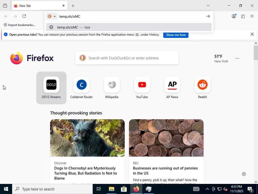Click the network tray icon
The height and width of the screenshot is (194, 258).
pos(219,189)
